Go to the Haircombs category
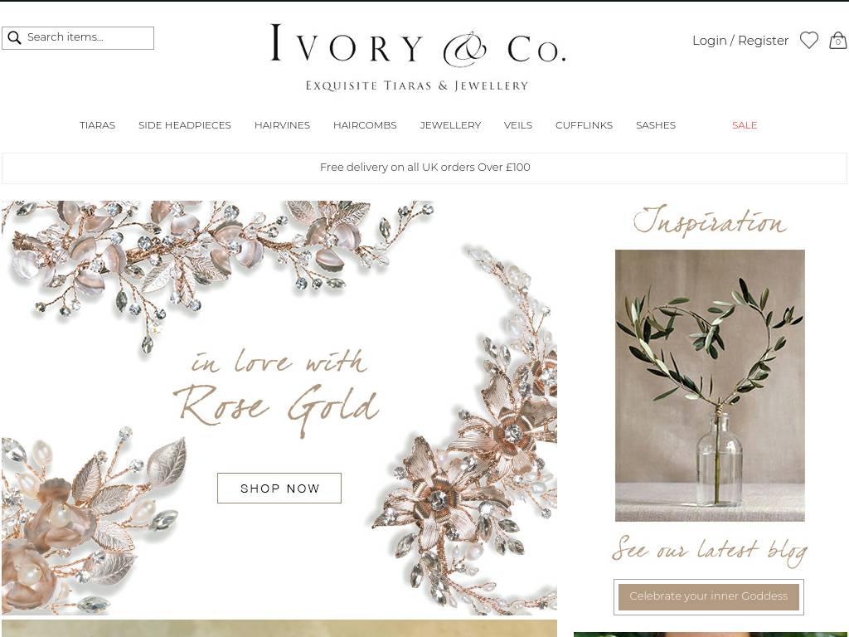Screen dimensions: 849x637 (x=365, y=125)
